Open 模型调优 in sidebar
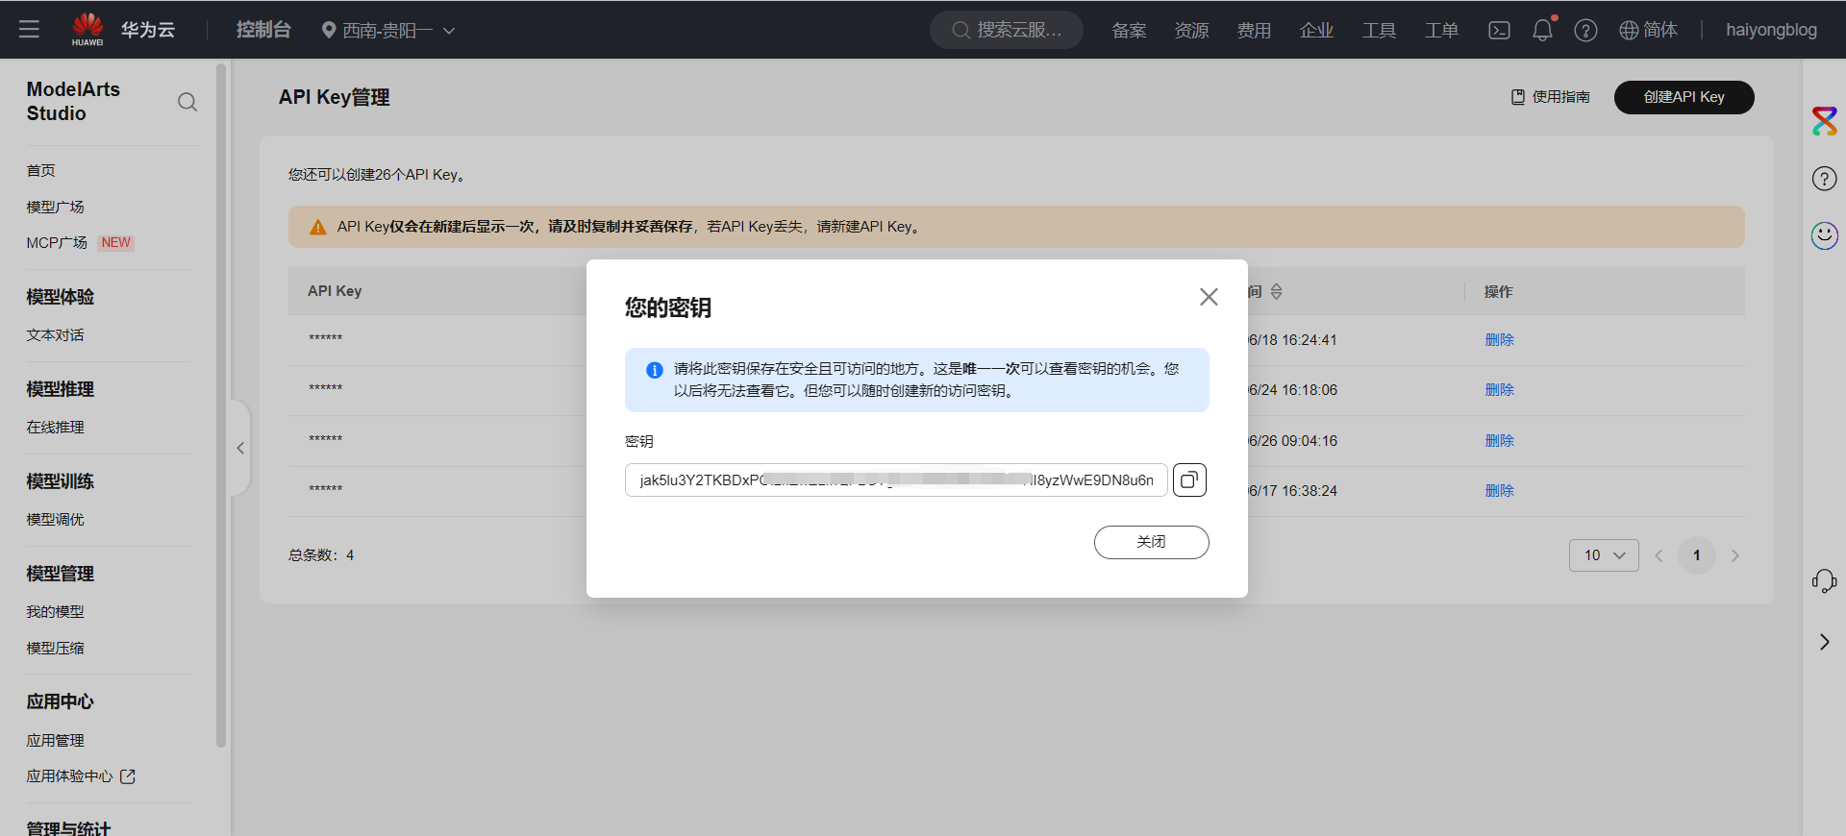Image resolution: width=1846 pixels, height=836 pixels. point(56,520)
